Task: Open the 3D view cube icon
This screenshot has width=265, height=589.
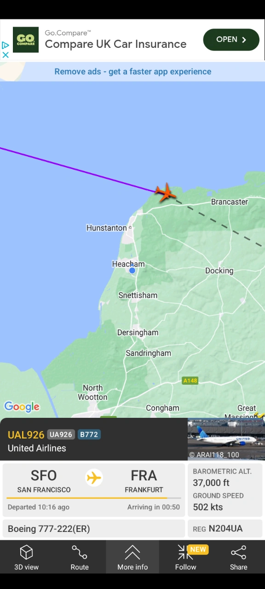Action: (26, 552)
